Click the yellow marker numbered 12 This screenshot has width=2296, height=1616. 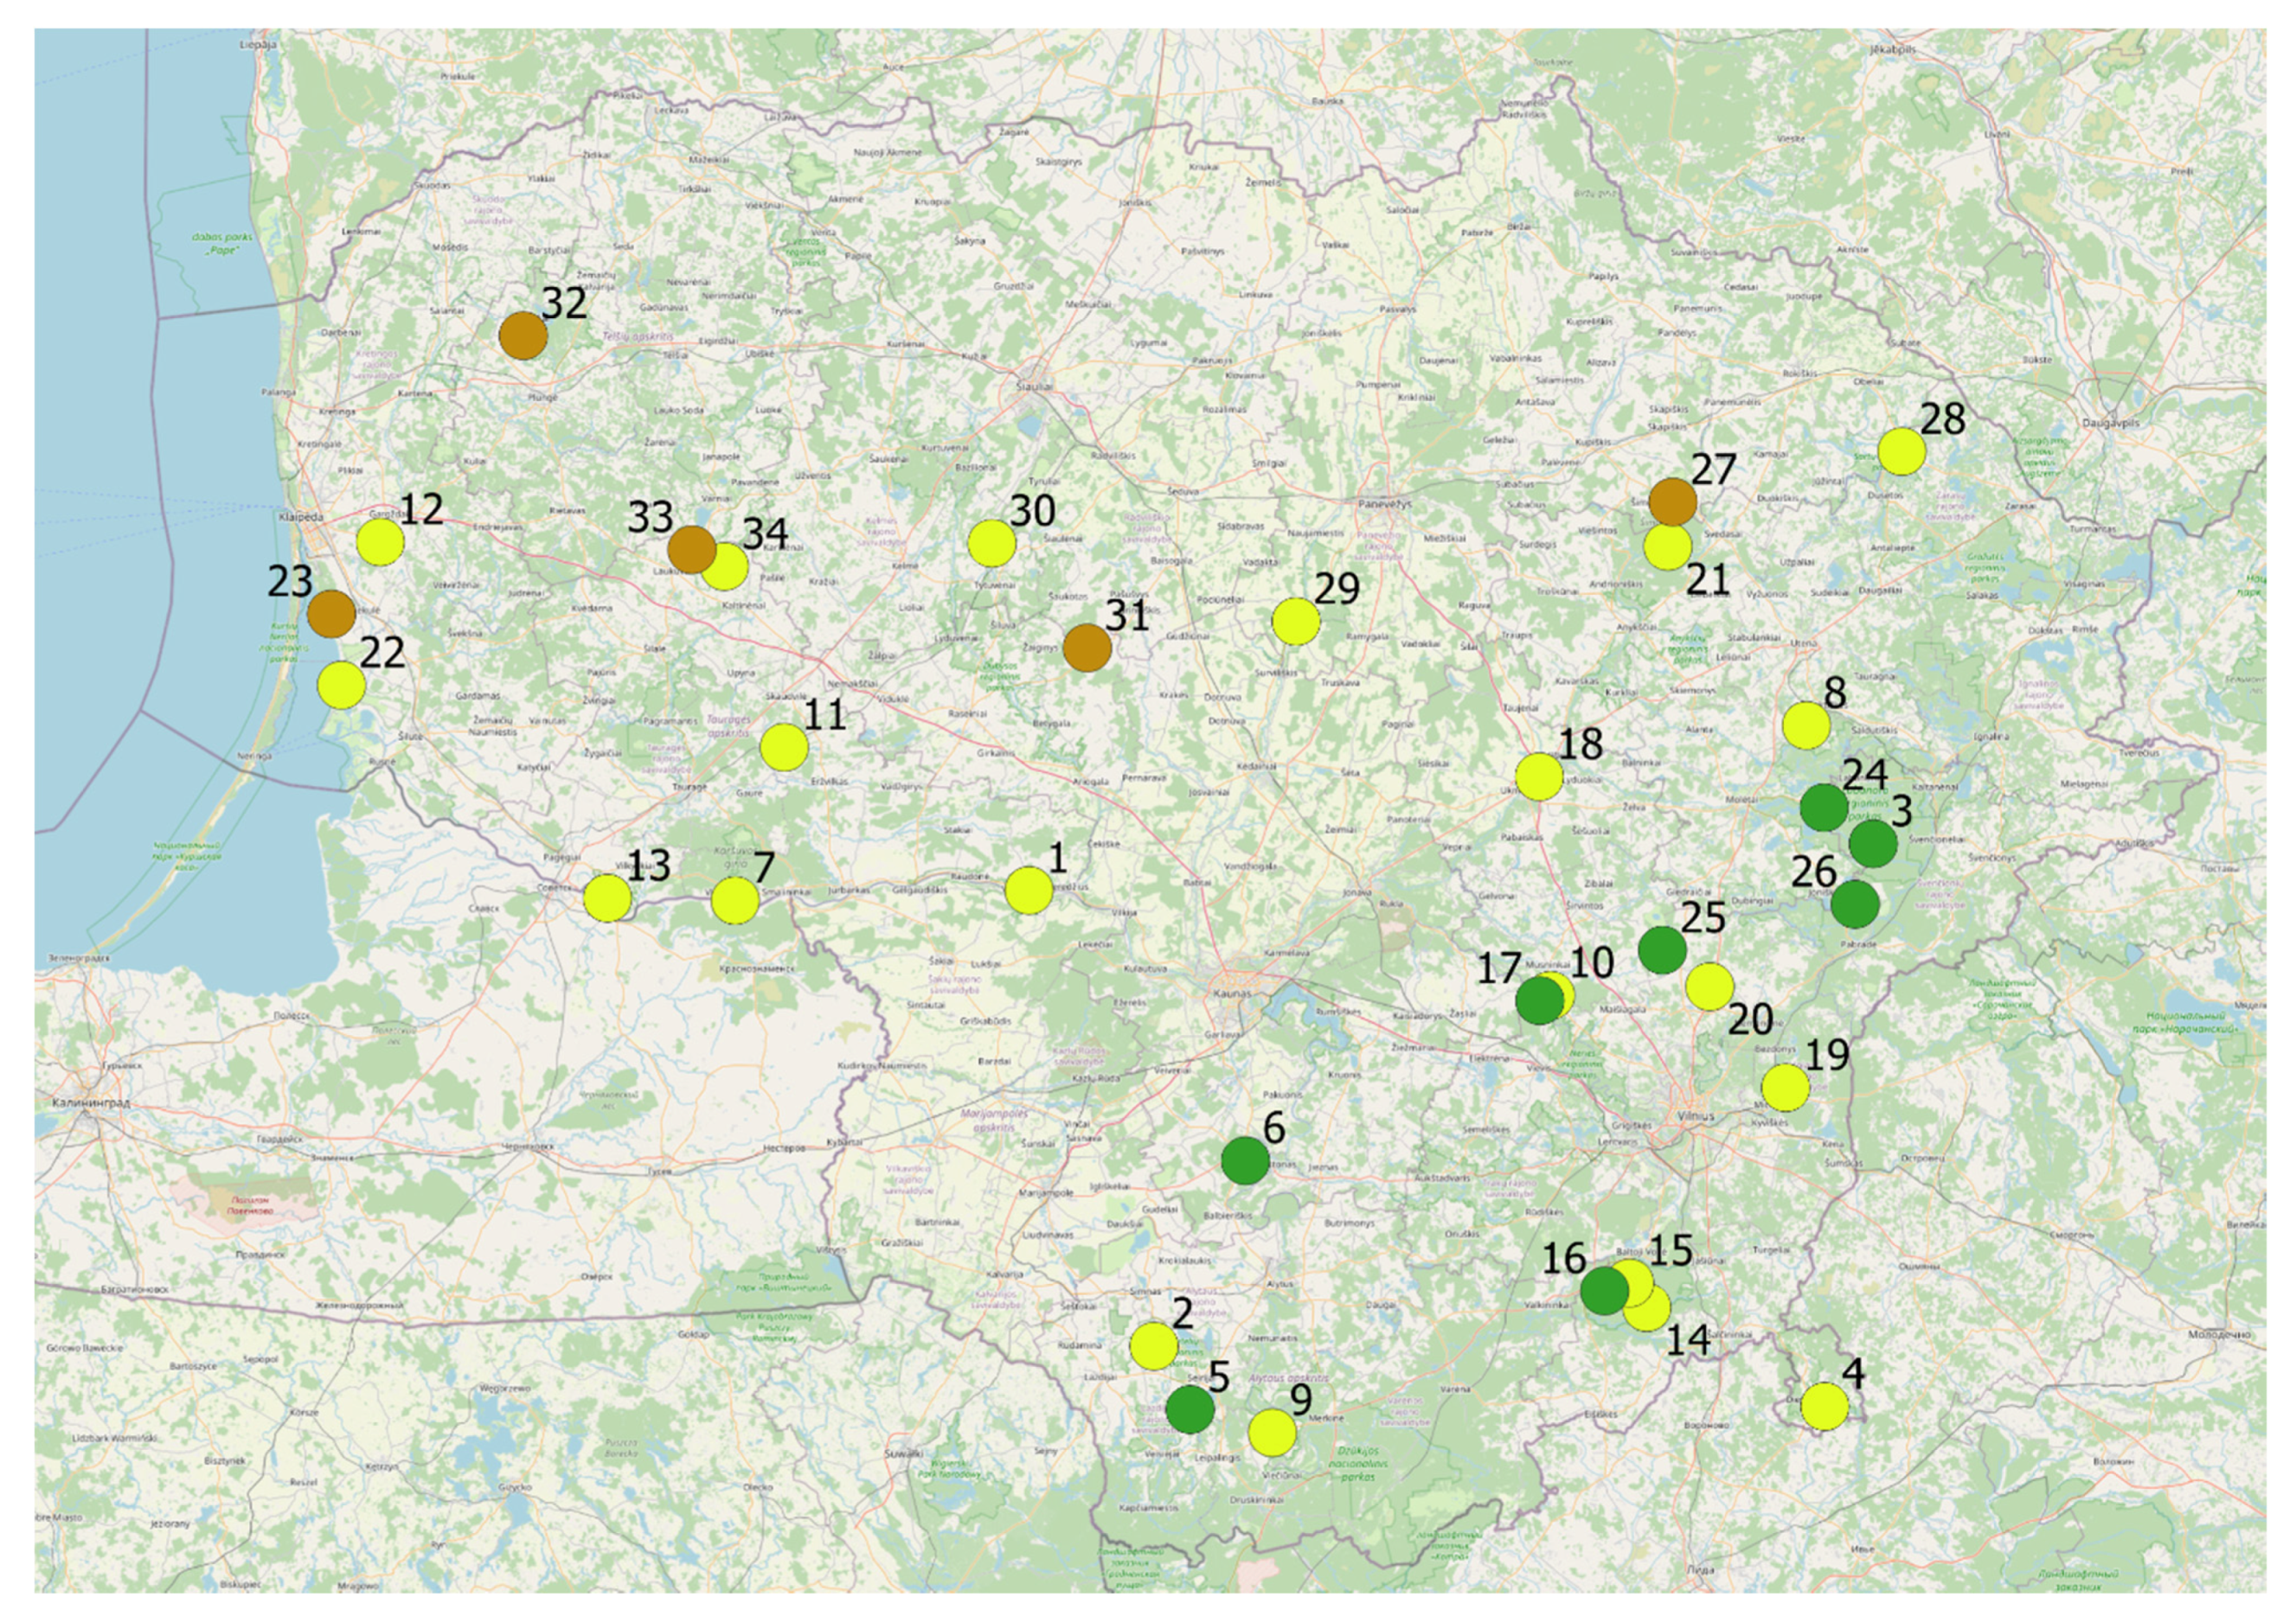tap(380, 543)
